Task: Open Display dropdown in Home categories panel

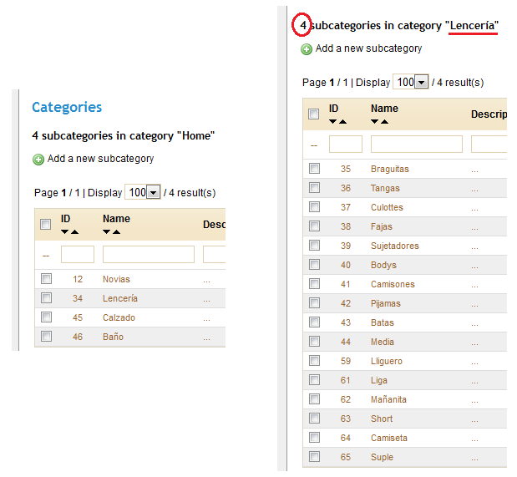Action: [153, 193]
